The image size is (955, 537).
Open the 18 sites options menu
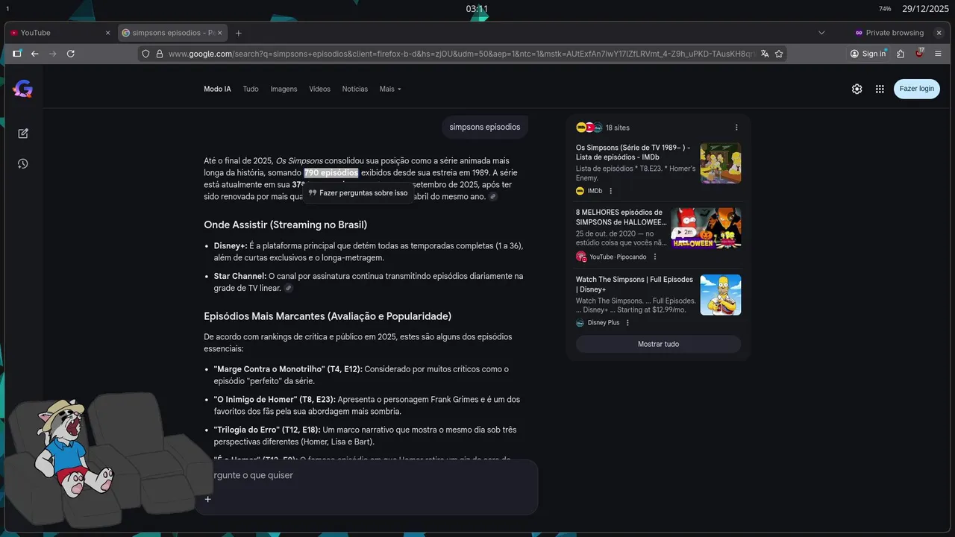[736, 128]
